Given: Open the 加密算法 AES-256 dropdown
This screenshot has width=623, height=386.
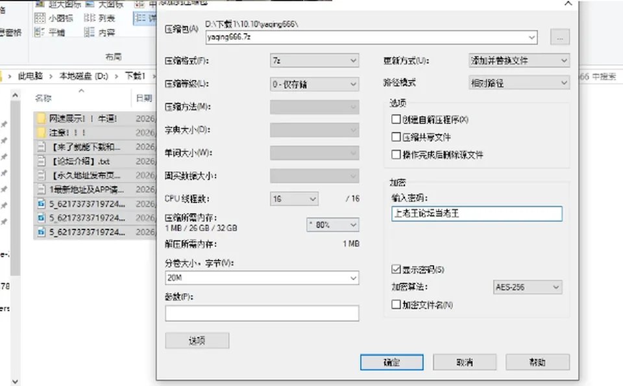Looking at the screenshot, I should coord(528,287).
